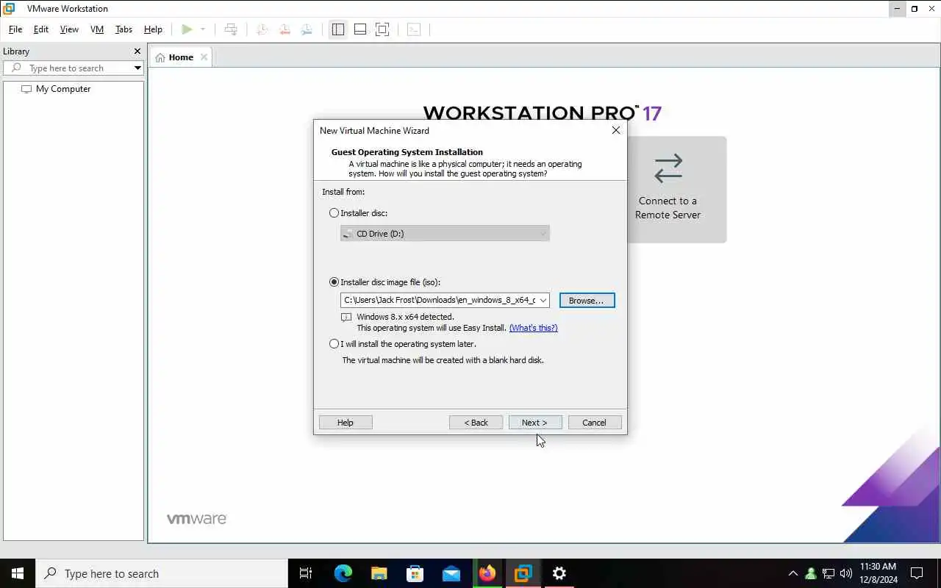The image size is (941, 588).
Task: Open Task View from the taskbar
Action: coord(306,573)
